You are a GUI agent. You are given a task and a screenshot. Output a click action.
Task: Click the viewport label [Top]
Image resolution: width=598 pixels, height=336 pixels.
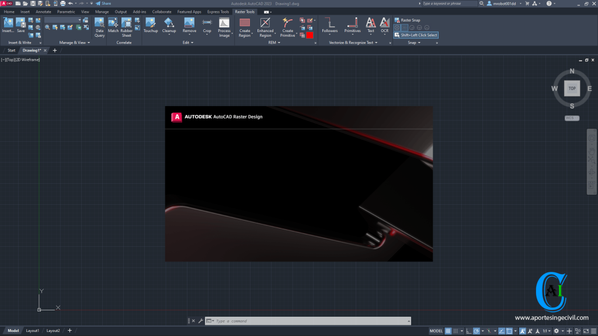click(11, 60)
